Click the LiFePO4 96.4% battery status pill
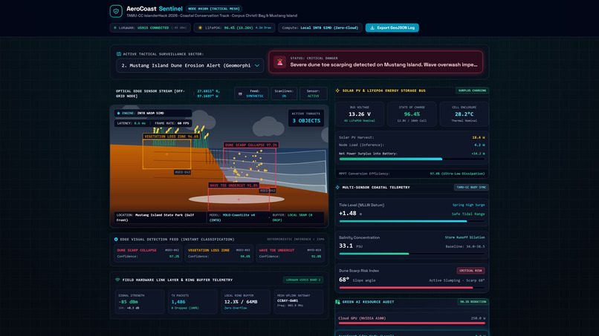599x336 pixels. point(234,28)
